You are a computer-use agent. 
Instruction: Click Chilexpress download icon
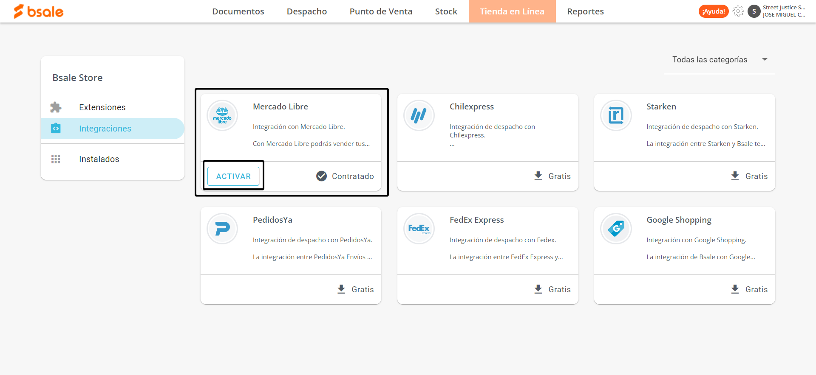click(538, 176)
